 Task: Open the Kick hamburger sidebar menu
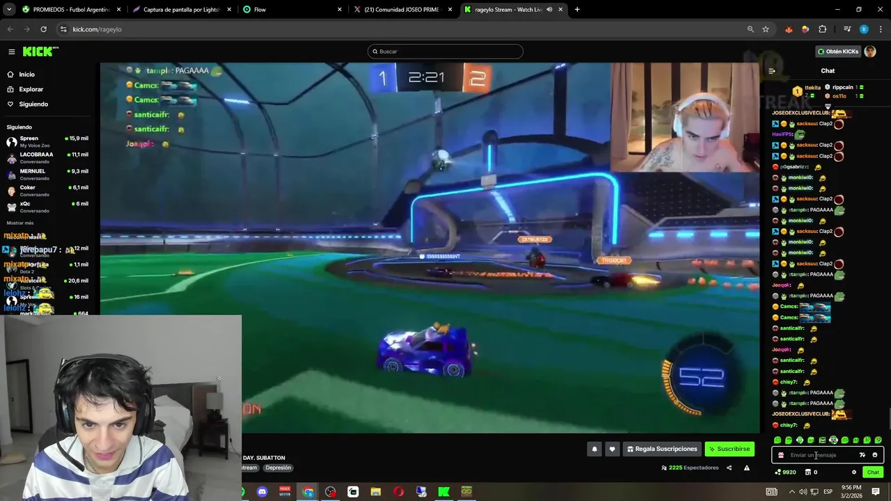click(x=12, y=51)
